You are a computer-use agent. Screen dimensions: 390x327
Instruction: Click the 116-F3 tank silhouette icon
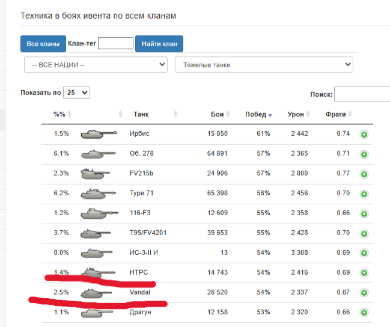click(x=99, y=213)
